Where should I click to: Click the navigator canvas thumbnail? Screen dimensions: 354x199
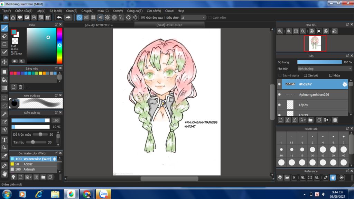pos(315,43)
